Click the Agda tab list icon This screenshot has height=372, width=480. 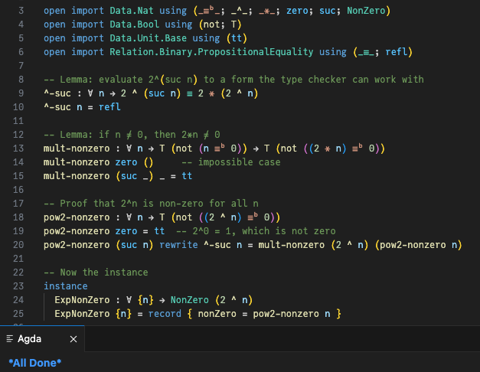(10, 338)
